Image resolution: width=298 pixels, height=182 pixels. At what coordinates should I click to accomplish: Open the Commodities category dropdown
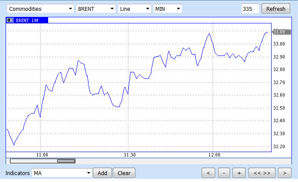[x=40, y=9]
